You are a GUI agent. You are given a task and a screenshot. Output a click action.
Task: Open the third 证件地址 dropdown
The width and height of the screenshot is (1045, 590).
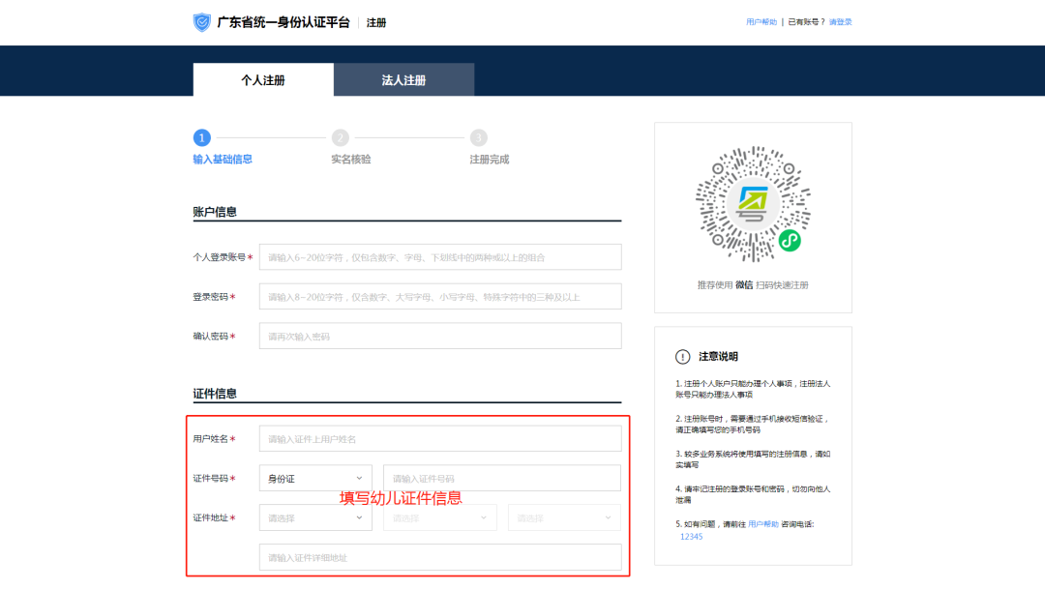[x=564, y=518]
